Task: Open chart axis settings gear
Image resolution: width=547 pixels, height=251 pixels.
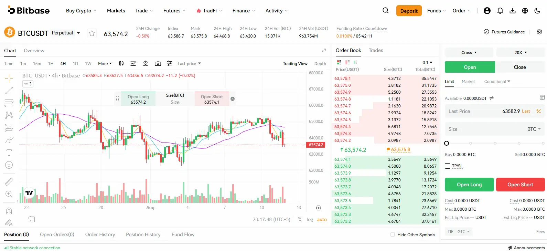Action: point(319,208)
